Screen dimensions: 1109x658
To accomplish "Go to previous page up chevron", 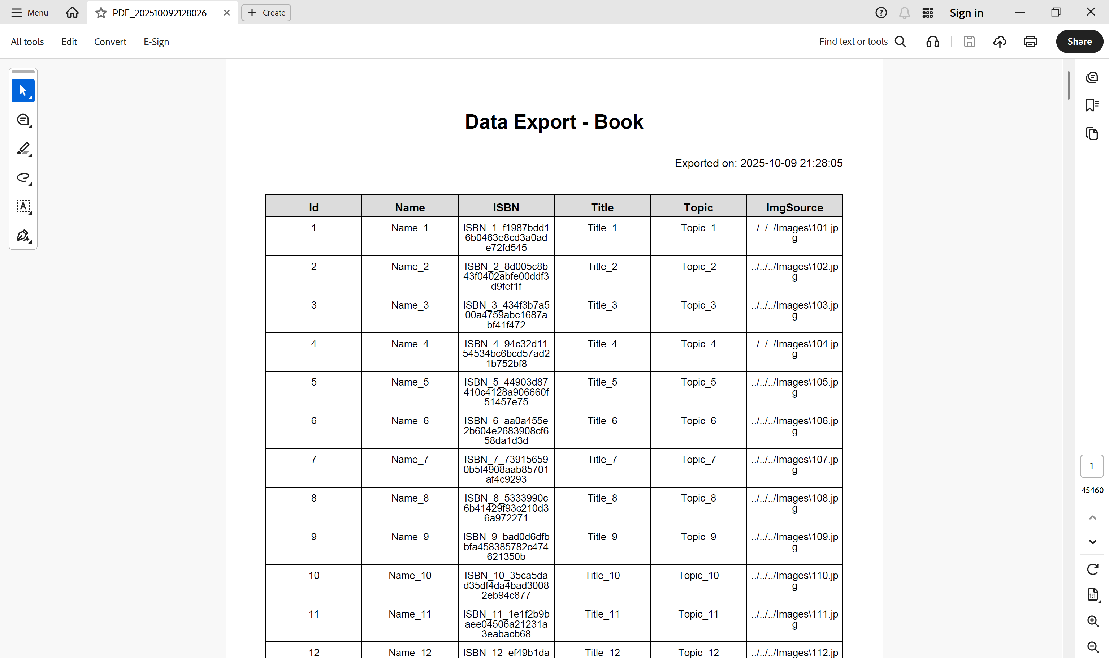I will click(1093, 517).
